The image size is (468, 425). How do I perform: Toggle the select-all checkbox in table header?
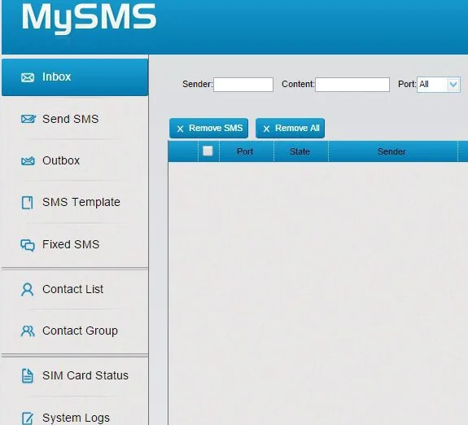208,151
